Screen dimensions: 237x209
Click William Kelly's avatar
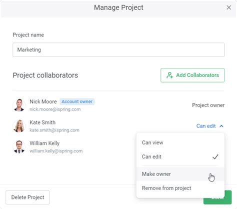point(19,147)
